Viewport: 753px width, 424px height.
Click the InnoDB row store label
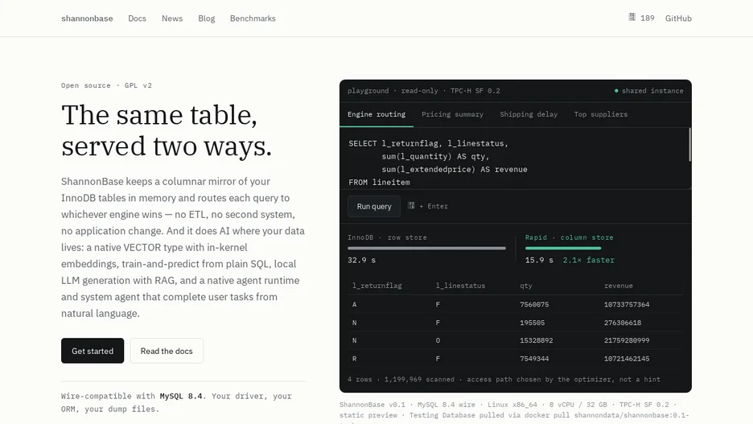coord(387,237)
